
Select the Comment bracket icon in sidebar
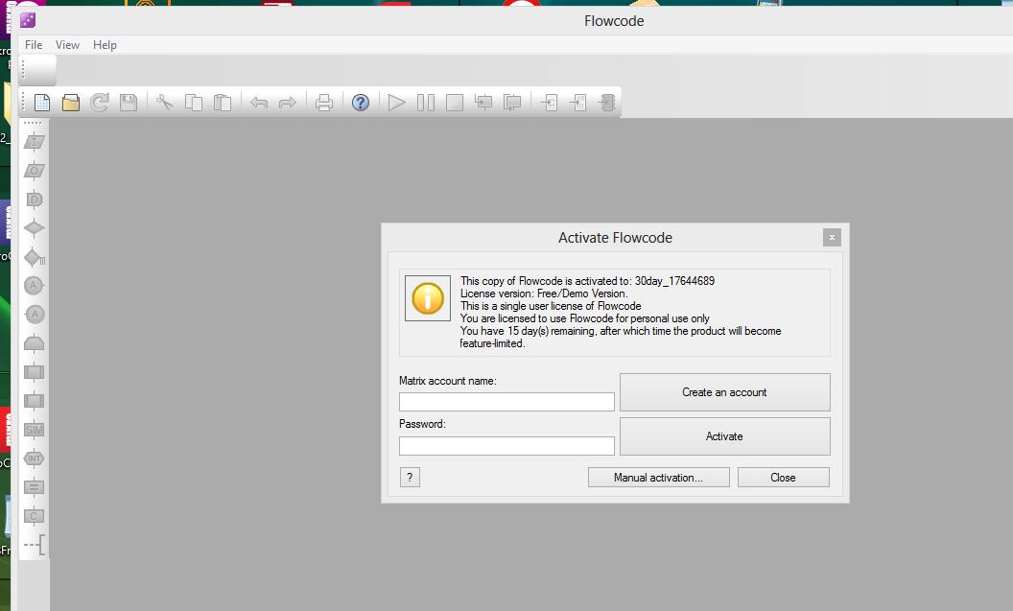click(35, 545)
